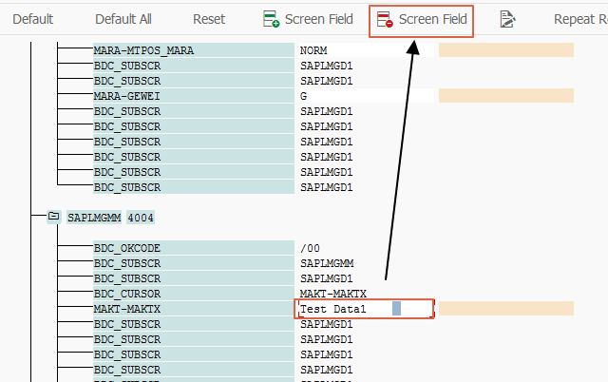Select the BDC_OKCODE row
Screen dimensions: 608x382
point(194,248)
